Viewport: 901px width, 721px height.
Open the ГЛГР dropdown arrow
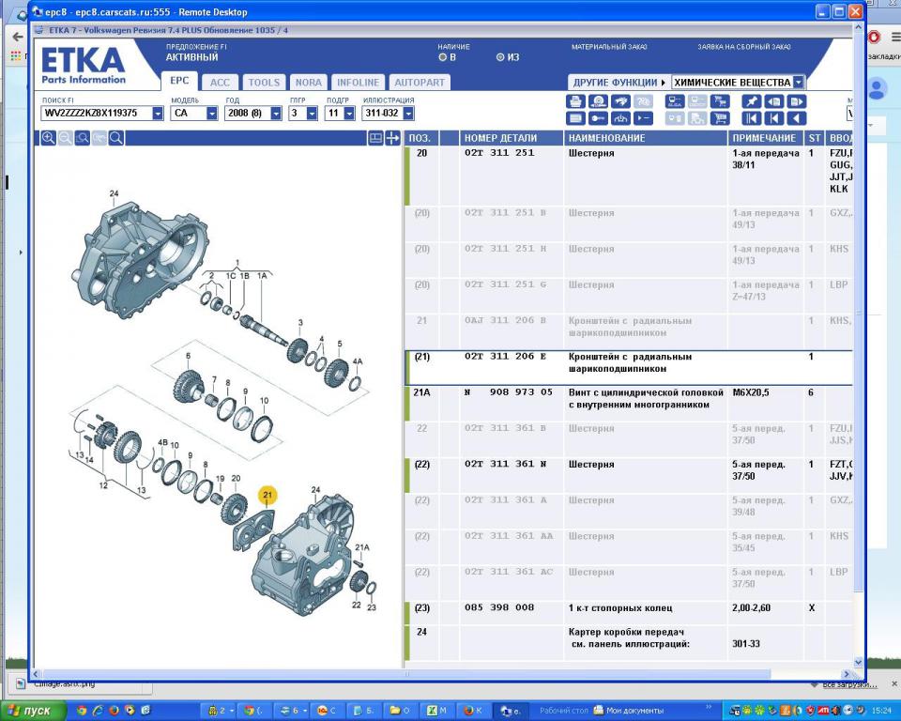pos(312,114)
